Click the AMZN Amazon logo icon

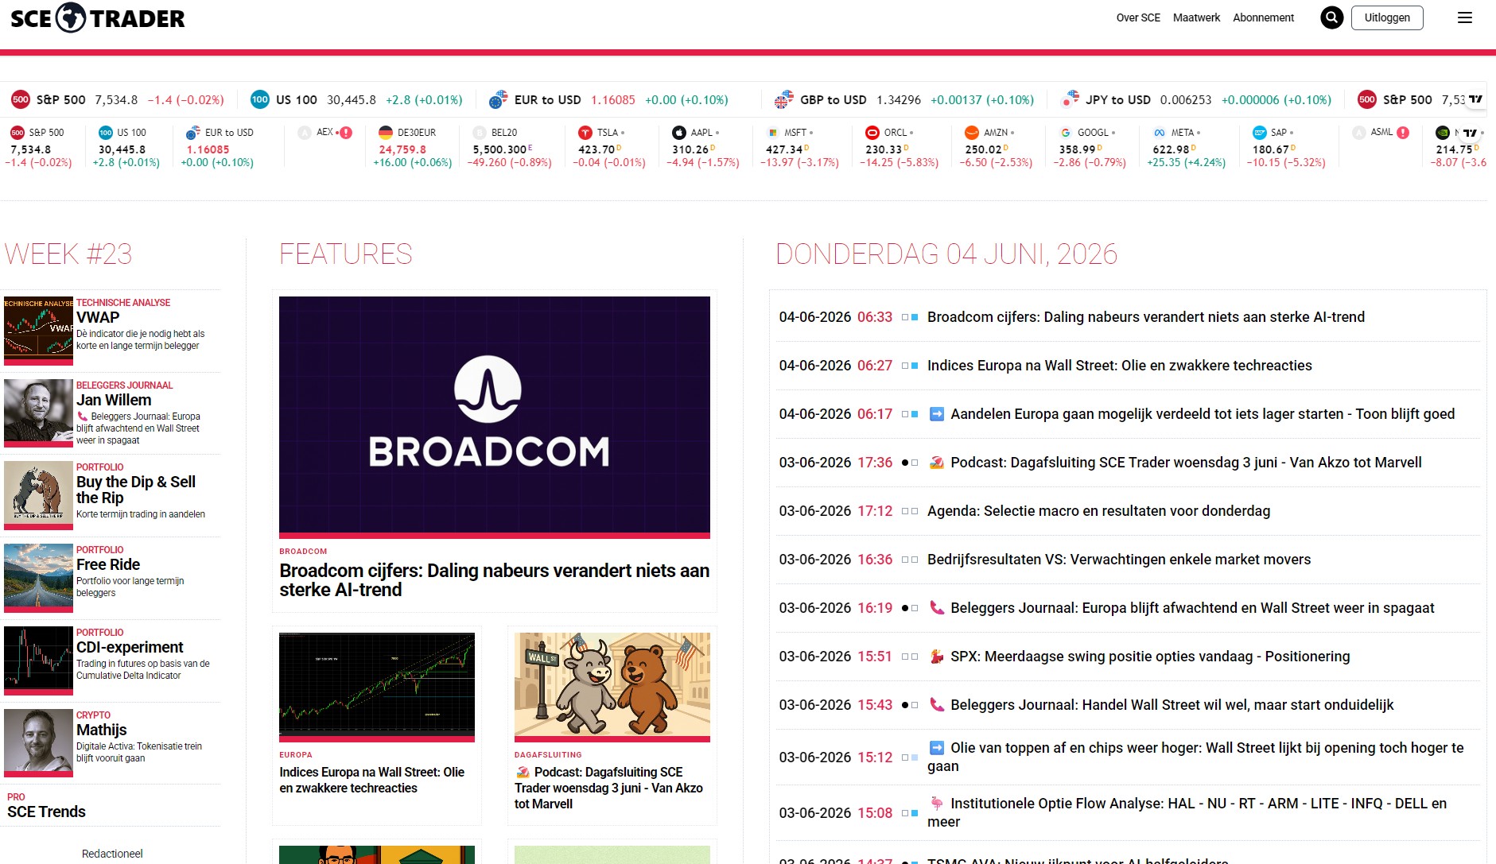click(x=972, y=133)
